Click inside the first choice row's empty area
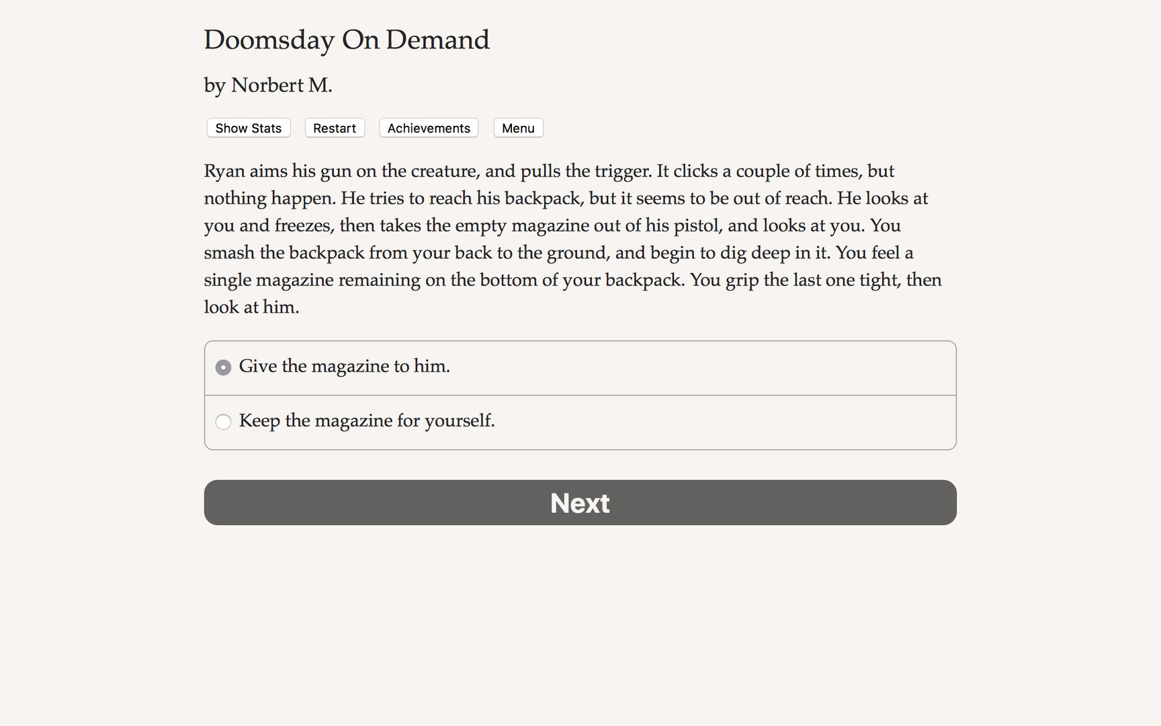Screen dimensions: 1161x726 pyautogui.click(x=705, y=368)
